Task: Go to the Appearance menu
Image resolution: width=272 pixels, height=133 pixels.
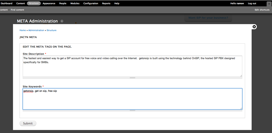Action: 49,3
